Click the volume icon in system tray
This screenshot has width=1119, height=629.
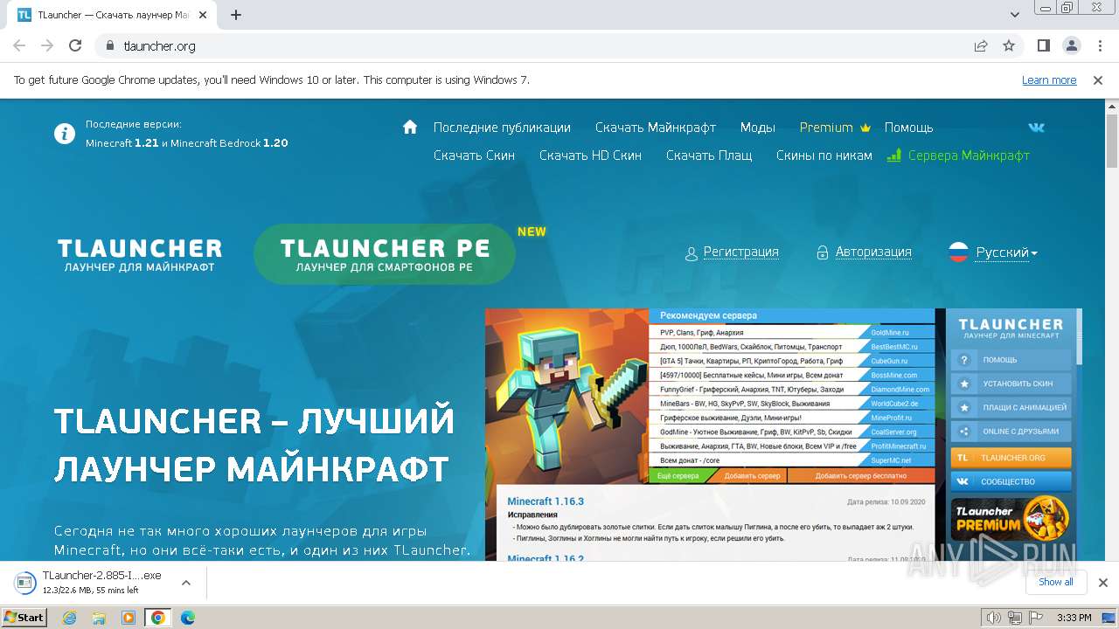[x=993, y=618]
